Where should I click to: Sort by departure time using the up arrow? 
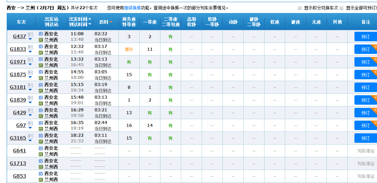pos(90,19)
